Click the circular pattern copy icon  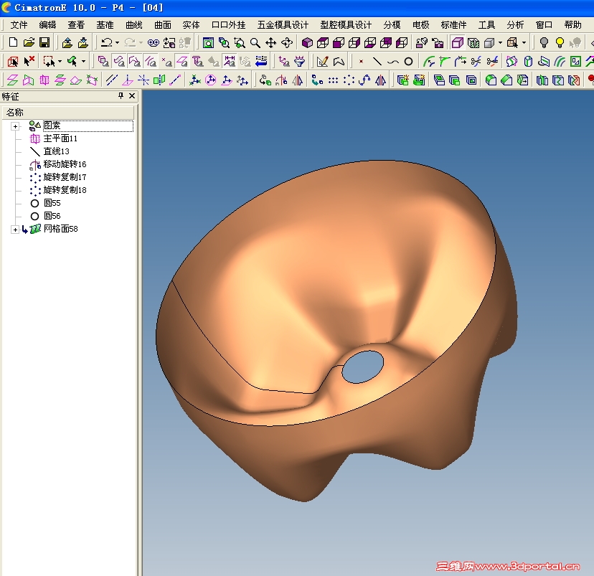pos(349,80)
